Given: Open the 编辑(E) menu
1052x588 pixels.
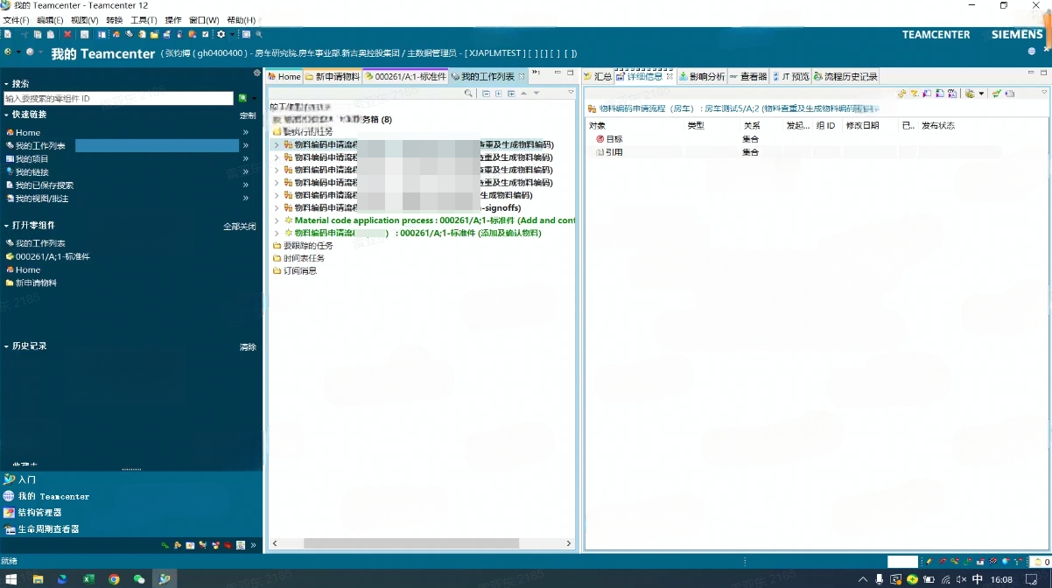Looking at the screenshot, I should [x=50, y=20].
